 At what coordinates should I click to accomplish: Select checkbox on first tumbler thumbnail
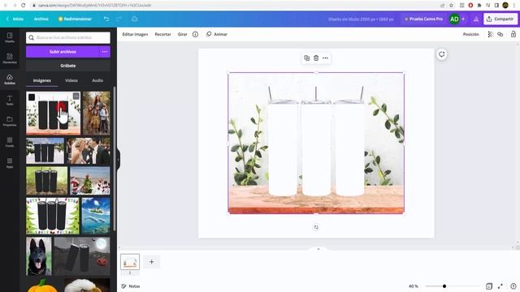coord(32,97)
